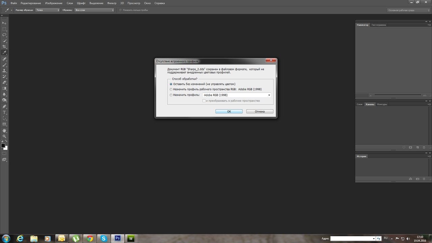Select the Crop tool

(x=4, y=47)
